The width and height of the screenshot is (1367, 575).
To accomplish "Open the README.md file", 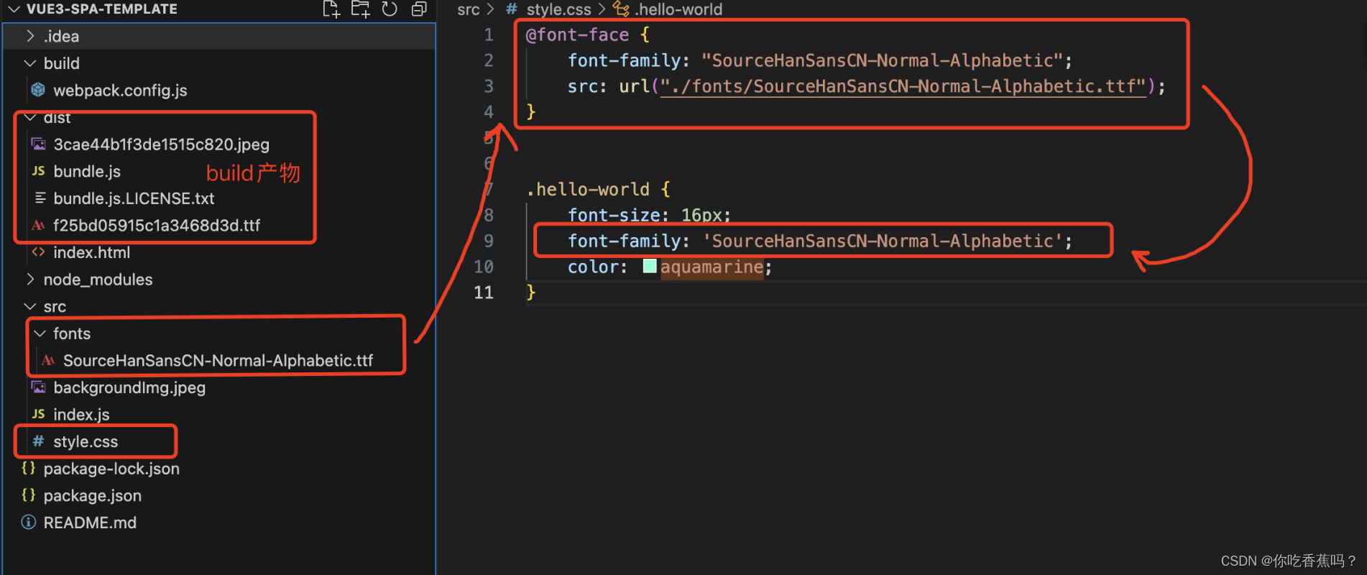I will pos(90,523).
